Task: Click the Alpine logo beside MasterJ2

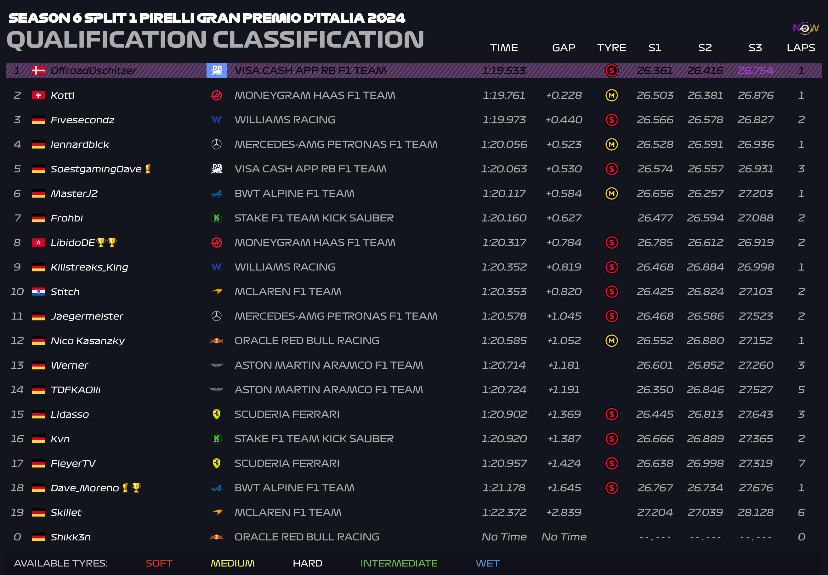Action: (216, 194)
